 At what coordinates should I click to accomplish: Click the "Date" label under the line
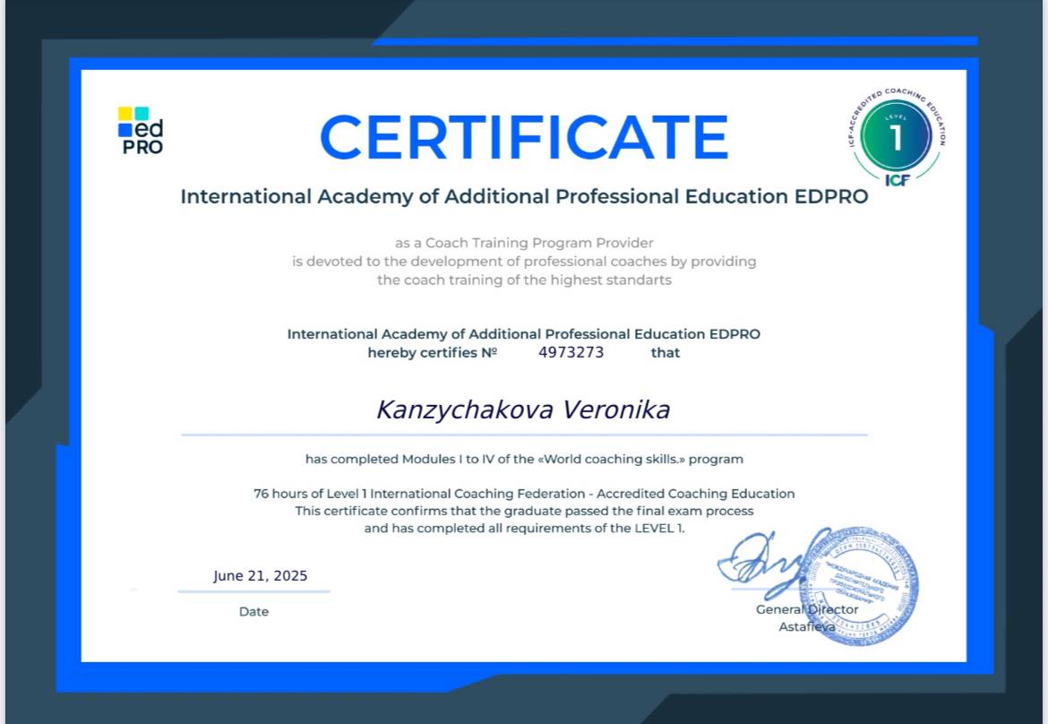[x=253, y=612]
